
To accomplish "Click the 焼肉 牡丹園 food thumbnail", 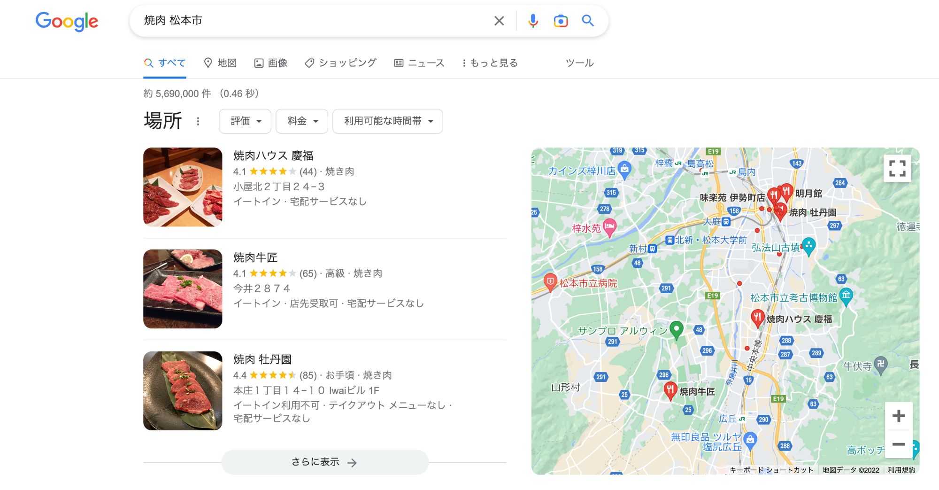I will (x=183, y=391).
